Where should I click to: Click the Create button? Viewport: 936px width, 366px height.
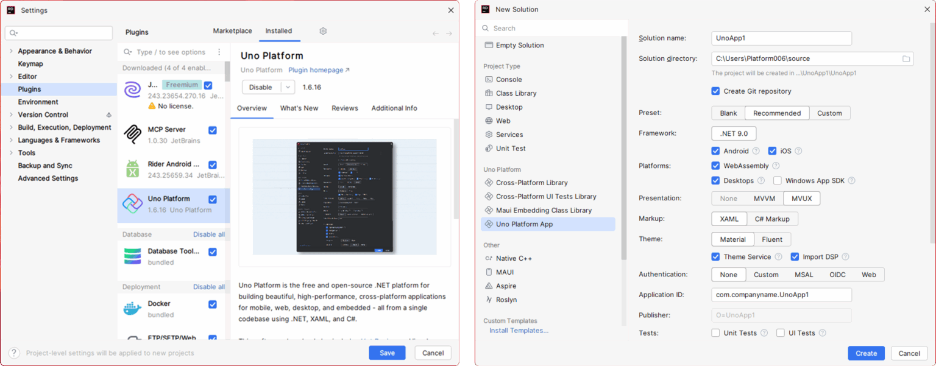click(x=866, y=353)
